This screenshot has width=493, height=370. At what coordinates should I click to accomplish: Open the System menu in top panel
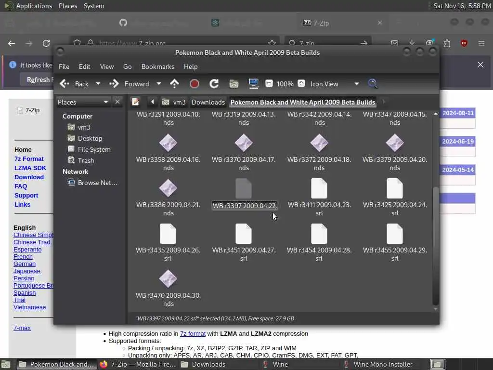(94, 6)
